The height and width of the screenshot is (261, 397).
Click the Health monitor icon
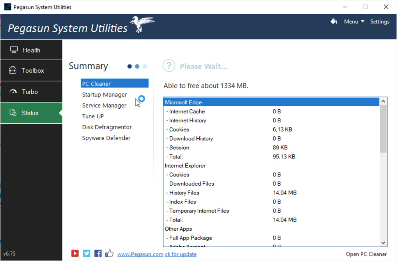pyautogui.click(x=14, y=50)
